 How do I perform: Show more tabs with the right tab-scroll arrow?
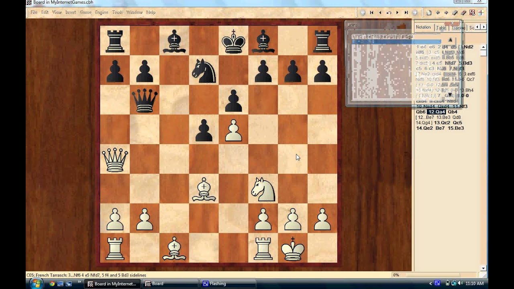[484, 27]
